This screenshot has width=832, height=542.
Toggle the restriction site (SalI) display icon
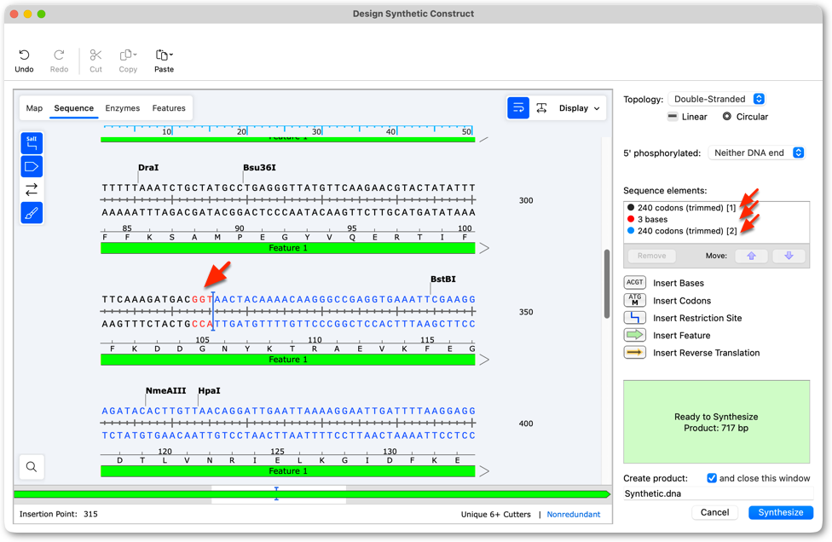point(32,143)
